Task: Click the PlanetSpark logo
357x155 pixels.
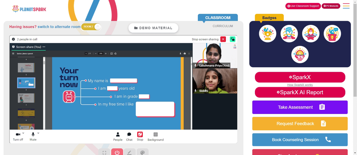Action: [x=29, y=9]
